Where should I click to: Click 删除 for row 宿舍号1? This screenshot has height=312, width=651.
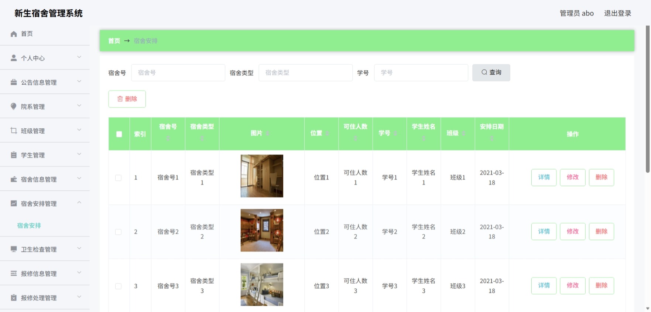602,177
